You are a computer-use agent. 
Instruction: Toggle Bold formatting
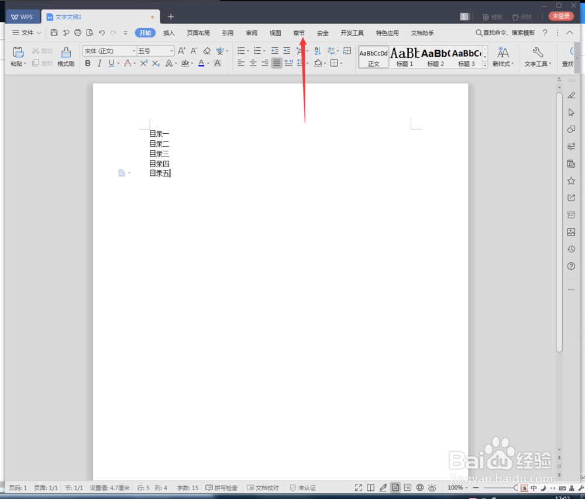(x=88, y=63)
